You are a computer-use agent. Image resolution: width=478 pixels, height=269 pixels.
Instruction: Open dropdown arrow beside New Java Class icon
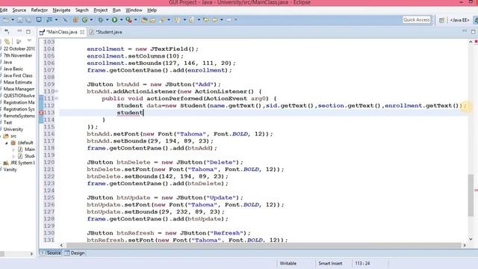point(91,20)
